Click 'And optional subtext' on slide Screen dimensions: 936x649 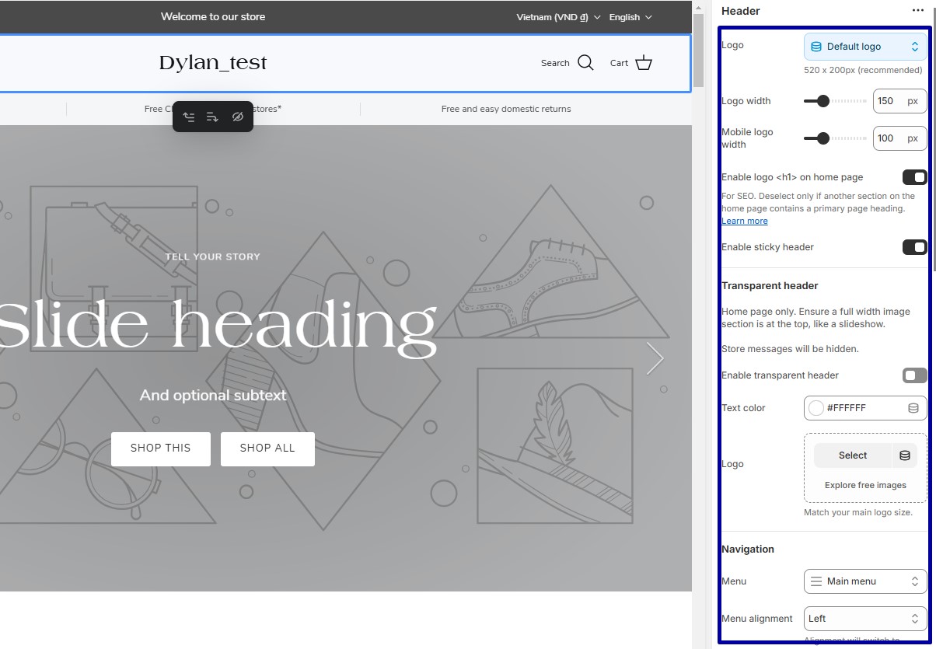213,395
